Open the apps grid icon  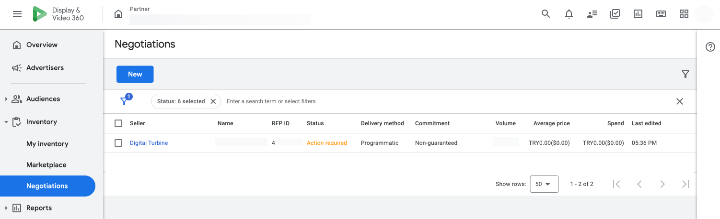click(x=684, y=14)
